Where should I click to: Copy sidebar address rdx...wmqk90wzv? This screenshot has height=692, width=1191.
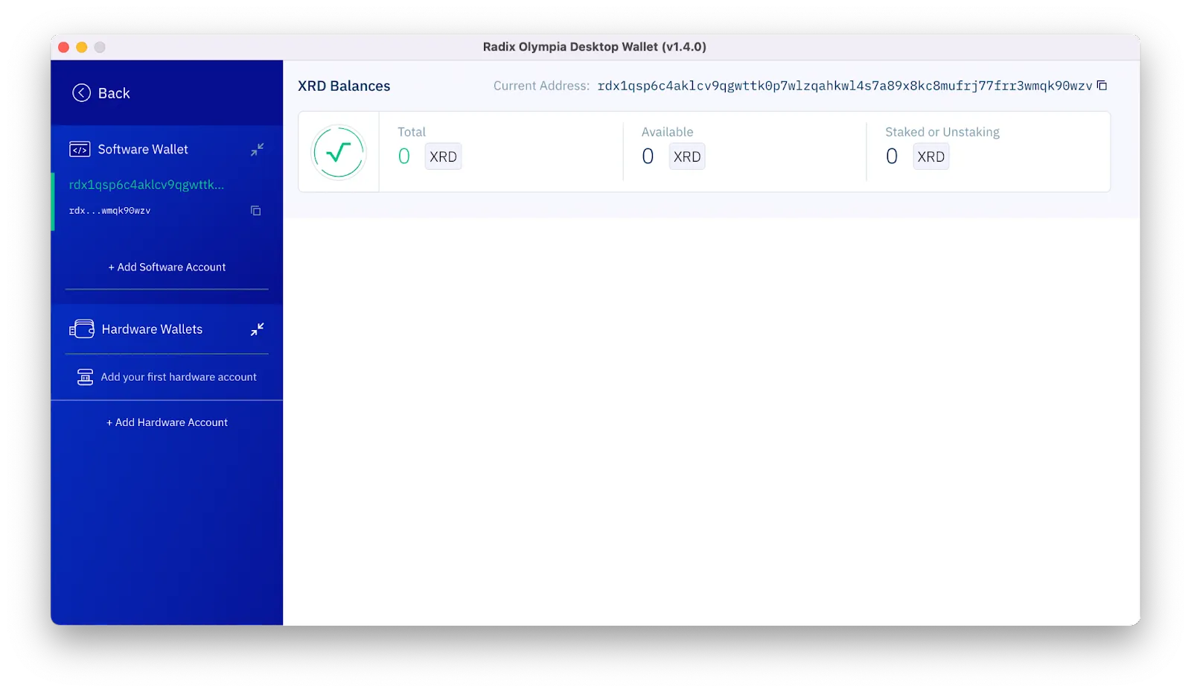coord(255,211)
